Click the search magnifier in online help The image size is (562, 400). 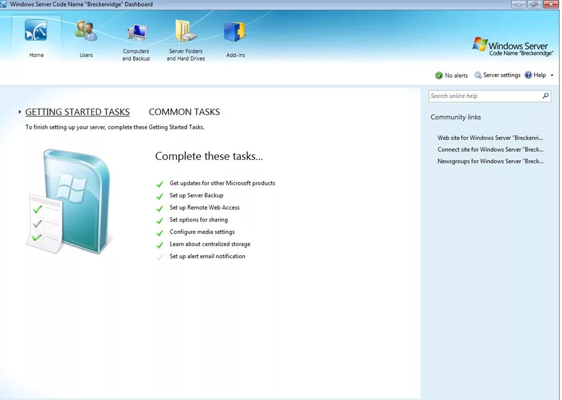pyautogui.click(x=545, y=95)
